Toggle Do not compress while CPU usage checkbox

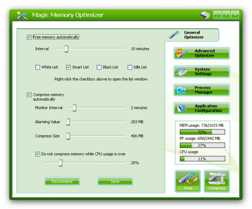point(38,154)
